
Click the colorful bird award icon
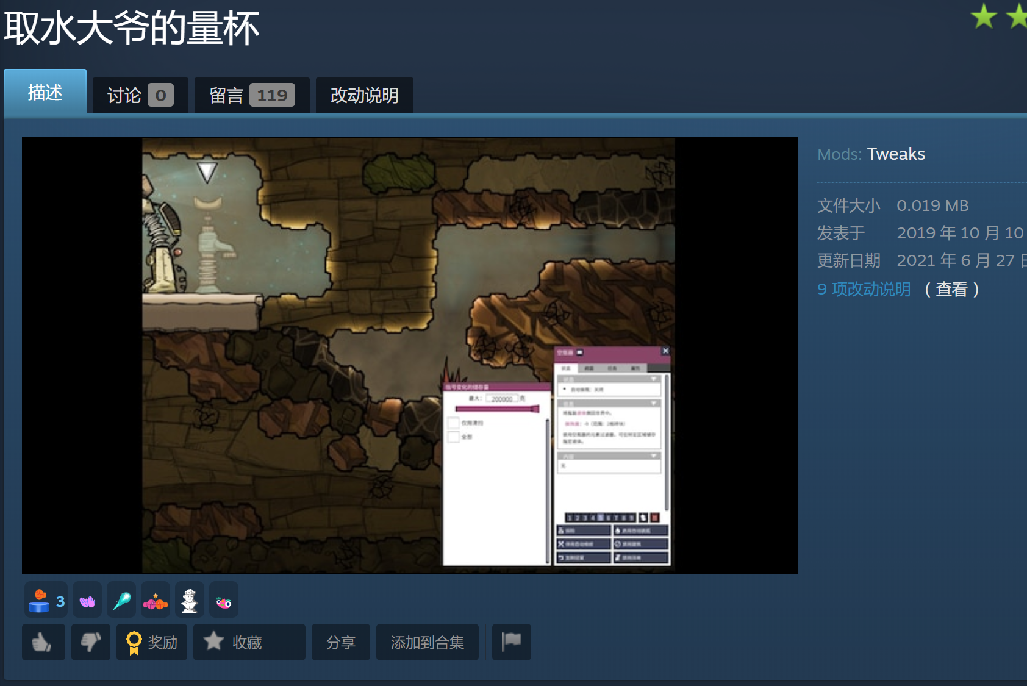[x=224, y=601]
